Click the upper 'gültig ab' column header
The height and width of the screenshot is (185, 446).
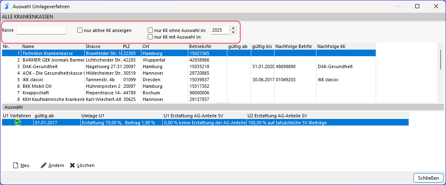point(239,46)
